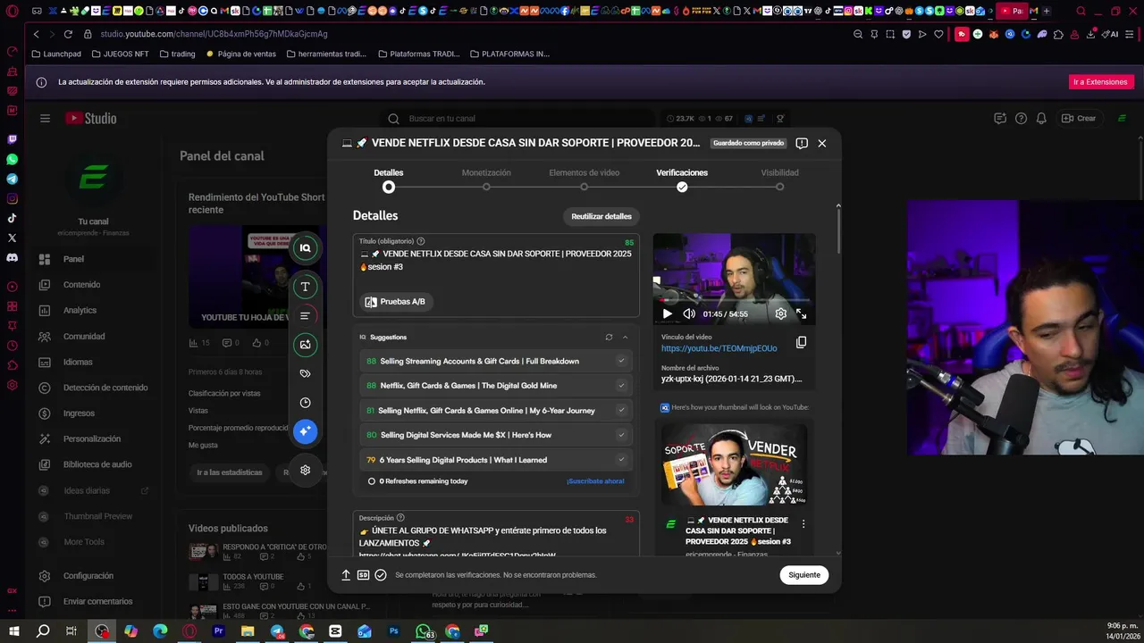The height and width of the screenshot is (643, 1144).
Task: Open the vidIQ tags tool icon
Action: point(305,373)
